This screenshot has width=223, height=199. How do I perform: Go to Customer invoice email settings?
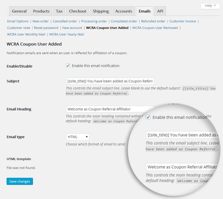click(183, 21)
